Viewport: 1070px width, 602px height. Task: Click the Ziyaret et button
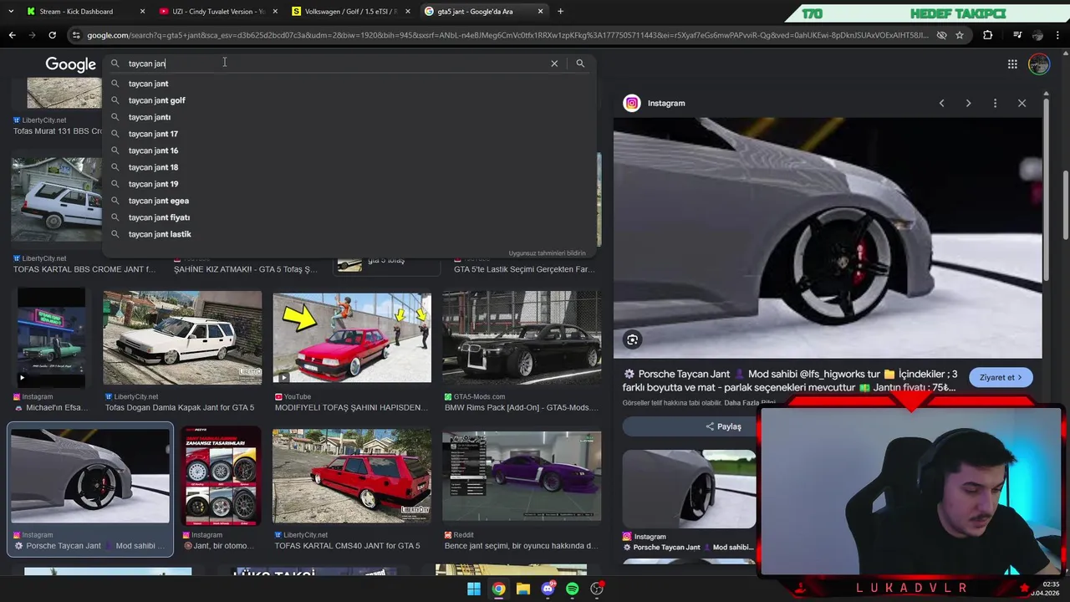tap(1001, 377)
